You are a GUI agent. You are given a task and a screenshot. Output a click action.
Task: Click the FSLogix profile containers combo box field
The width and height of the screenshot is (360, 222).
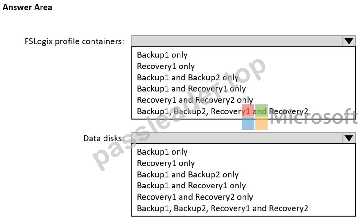(x=243, y=41)
